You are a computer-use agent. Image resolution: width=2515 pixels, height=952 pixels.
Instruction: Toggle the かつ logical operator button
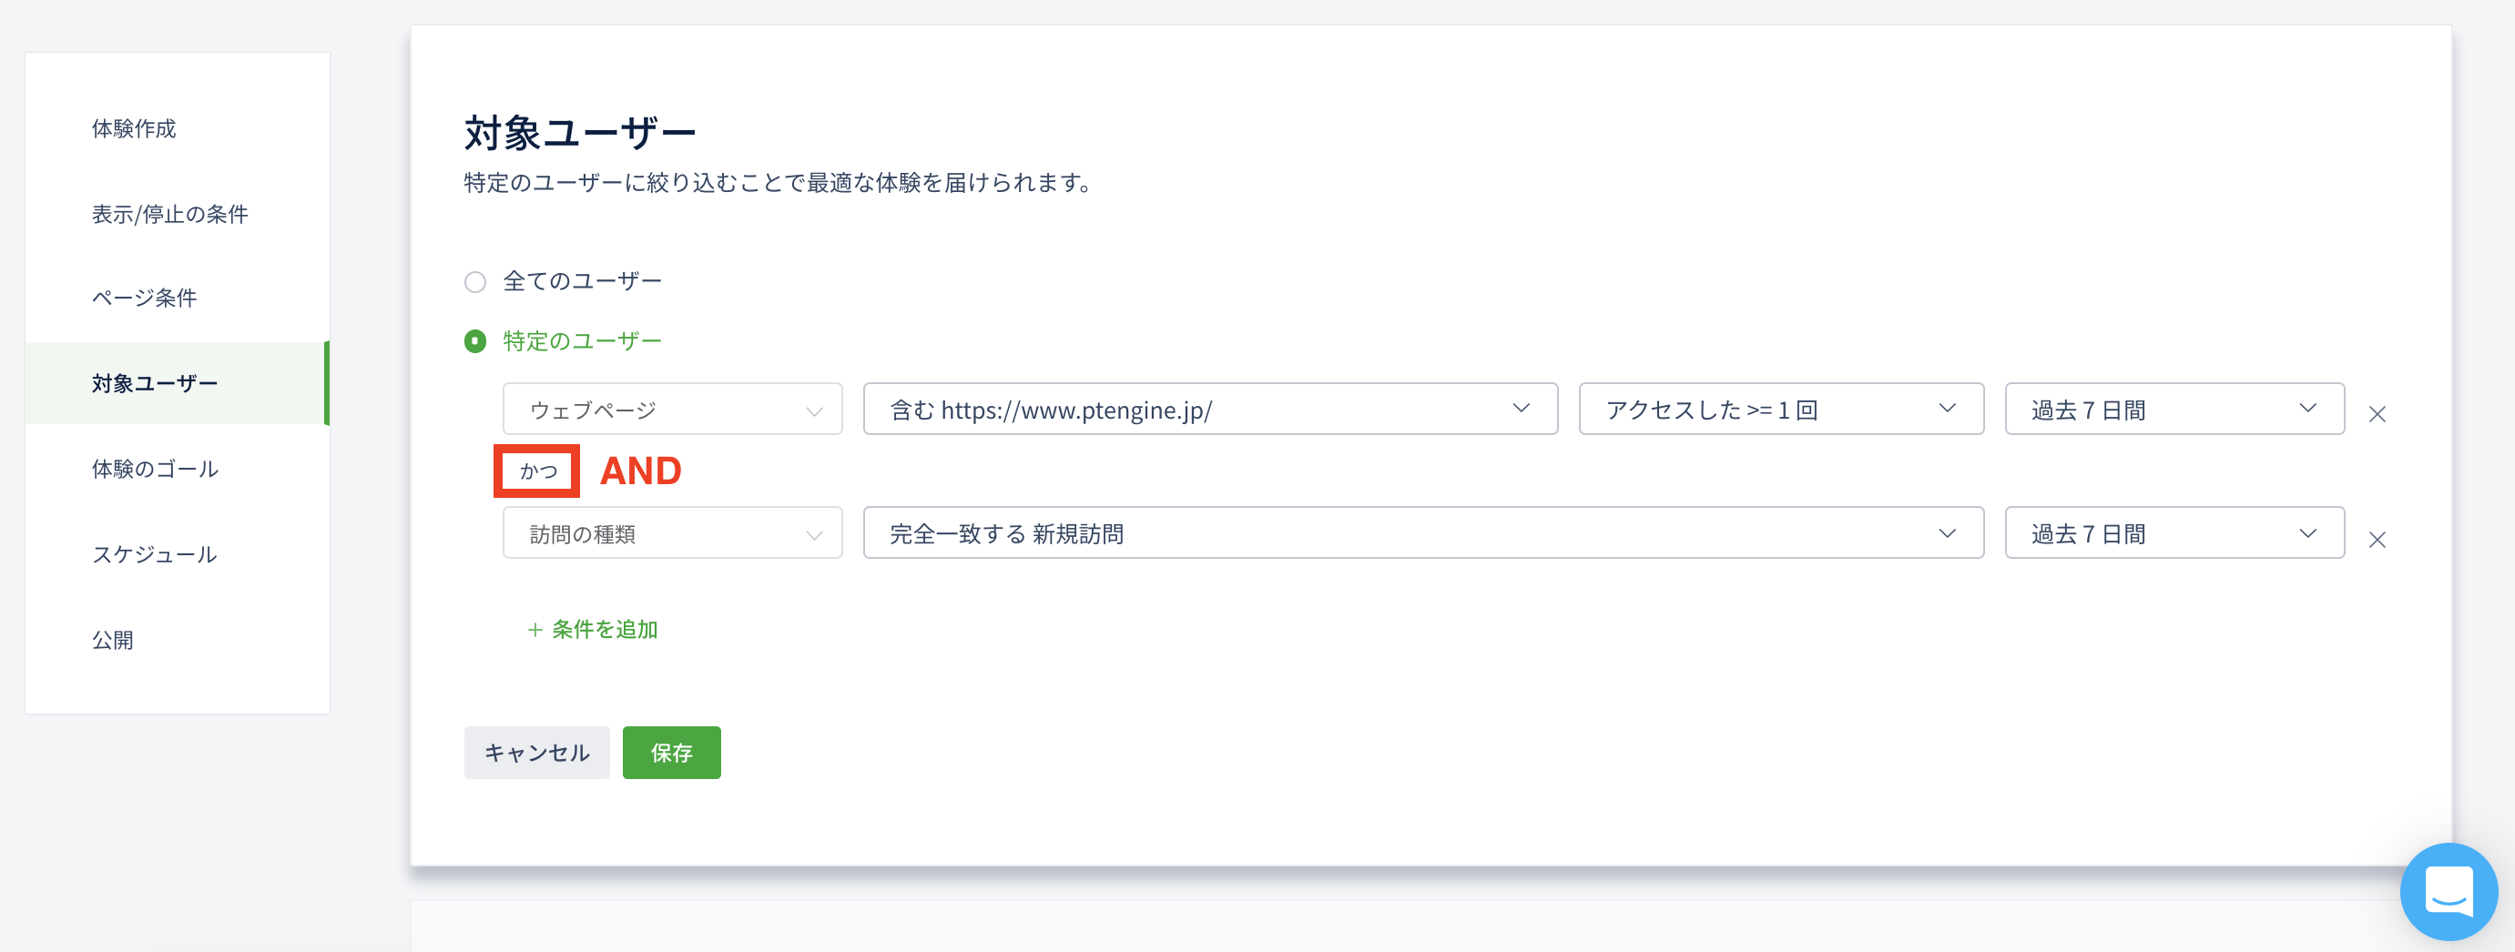[x=538, y=471]
